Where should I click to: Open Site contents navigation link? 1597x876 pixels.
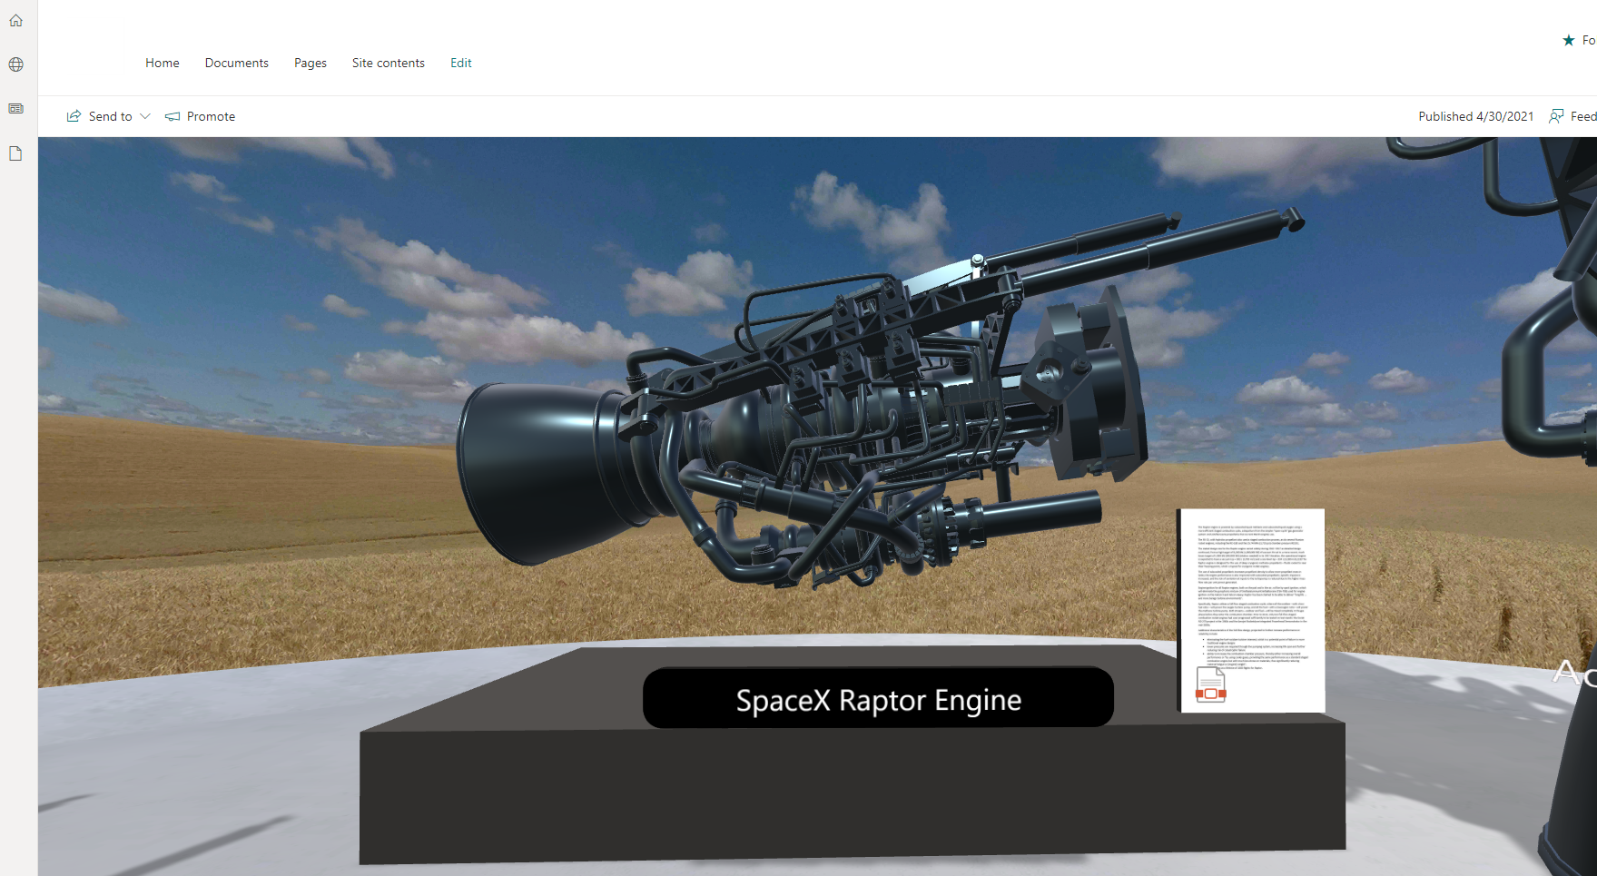(x=389, y=63)
